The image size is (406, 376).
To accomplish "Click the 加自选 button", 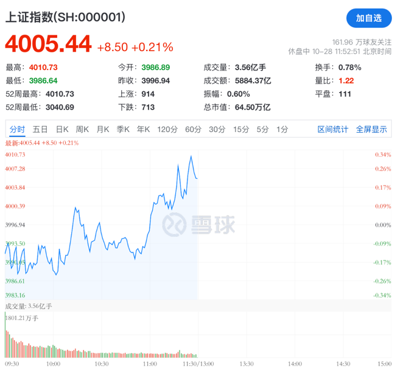I will pyautogui.click(x=369, y=18).
